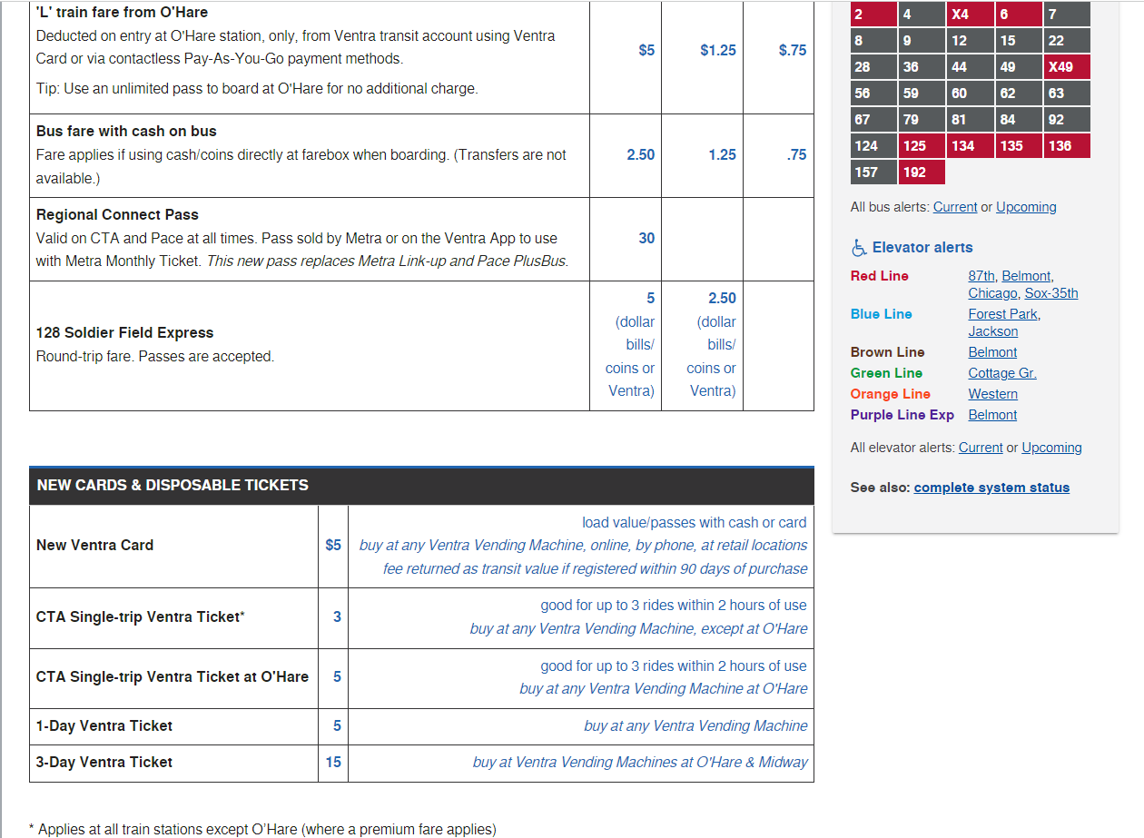The image size is (1144, 838).
Task: Open Western elevator alert on Orange Line
Action: 993,394
